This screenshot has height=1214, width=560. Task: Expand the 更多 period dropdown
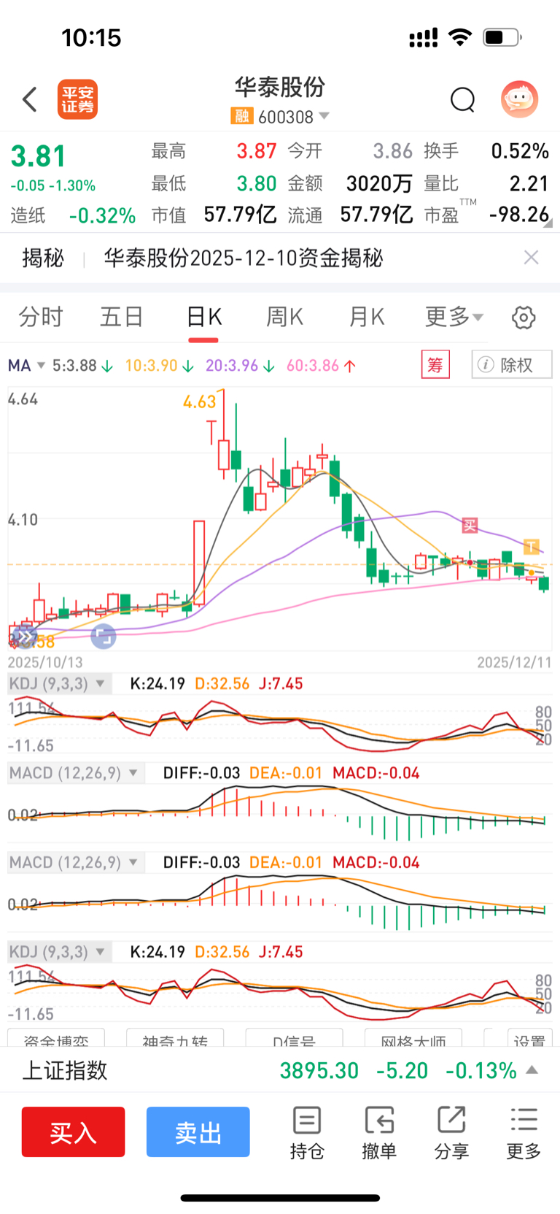pyautogui.click(x=454, y=317)
